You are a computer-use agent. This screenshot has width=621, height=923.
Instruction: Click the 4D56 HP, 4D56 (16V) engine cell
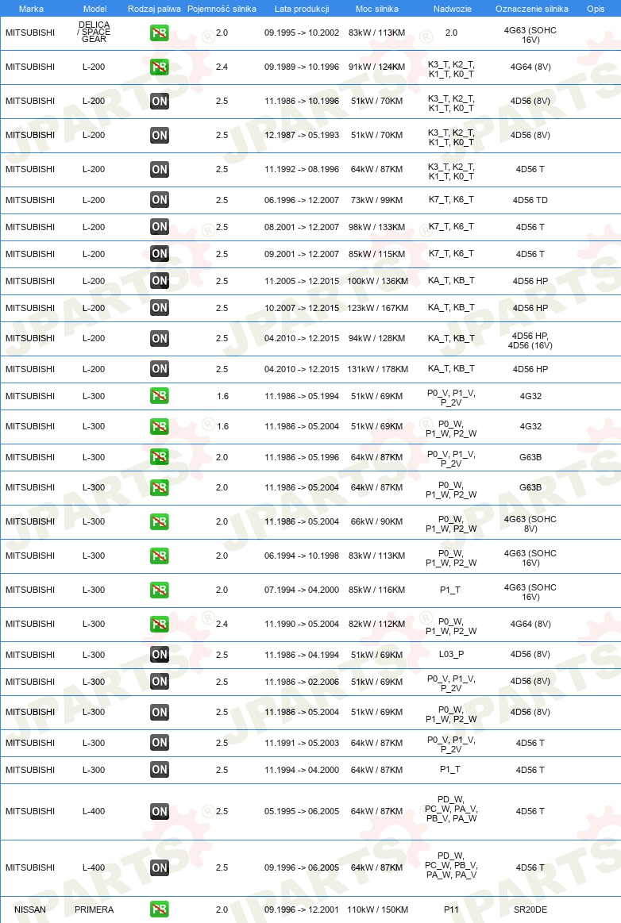pyautogui.click(x=530, y=340)
